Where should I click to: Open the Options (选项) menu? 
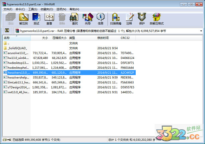click(61, 9)
